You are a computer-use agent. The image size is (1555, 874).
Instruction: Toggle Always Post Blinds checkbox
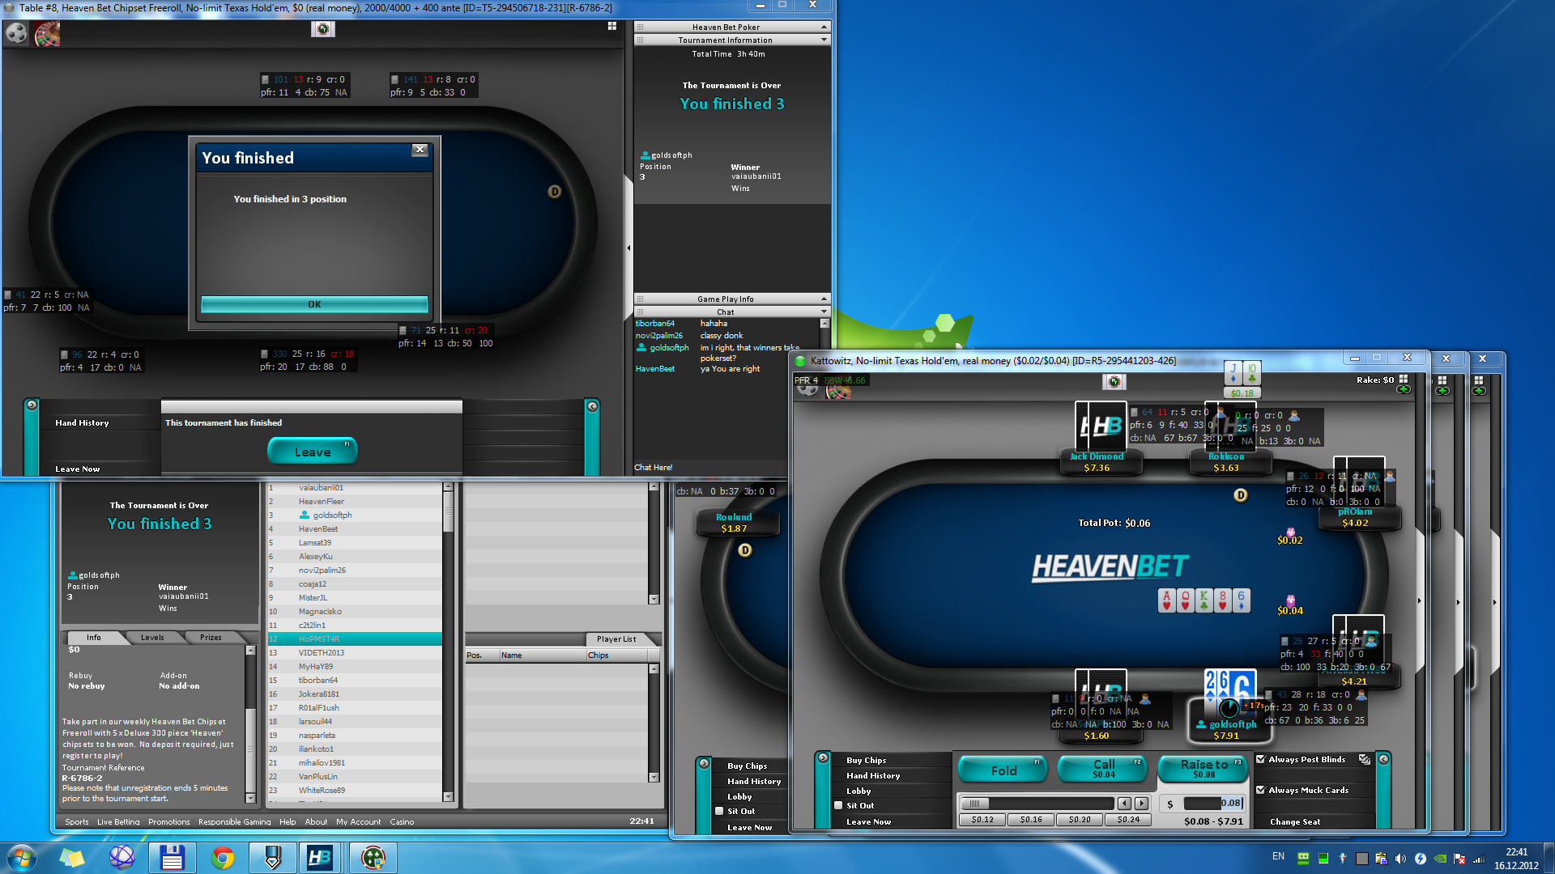pos(1260,759)
